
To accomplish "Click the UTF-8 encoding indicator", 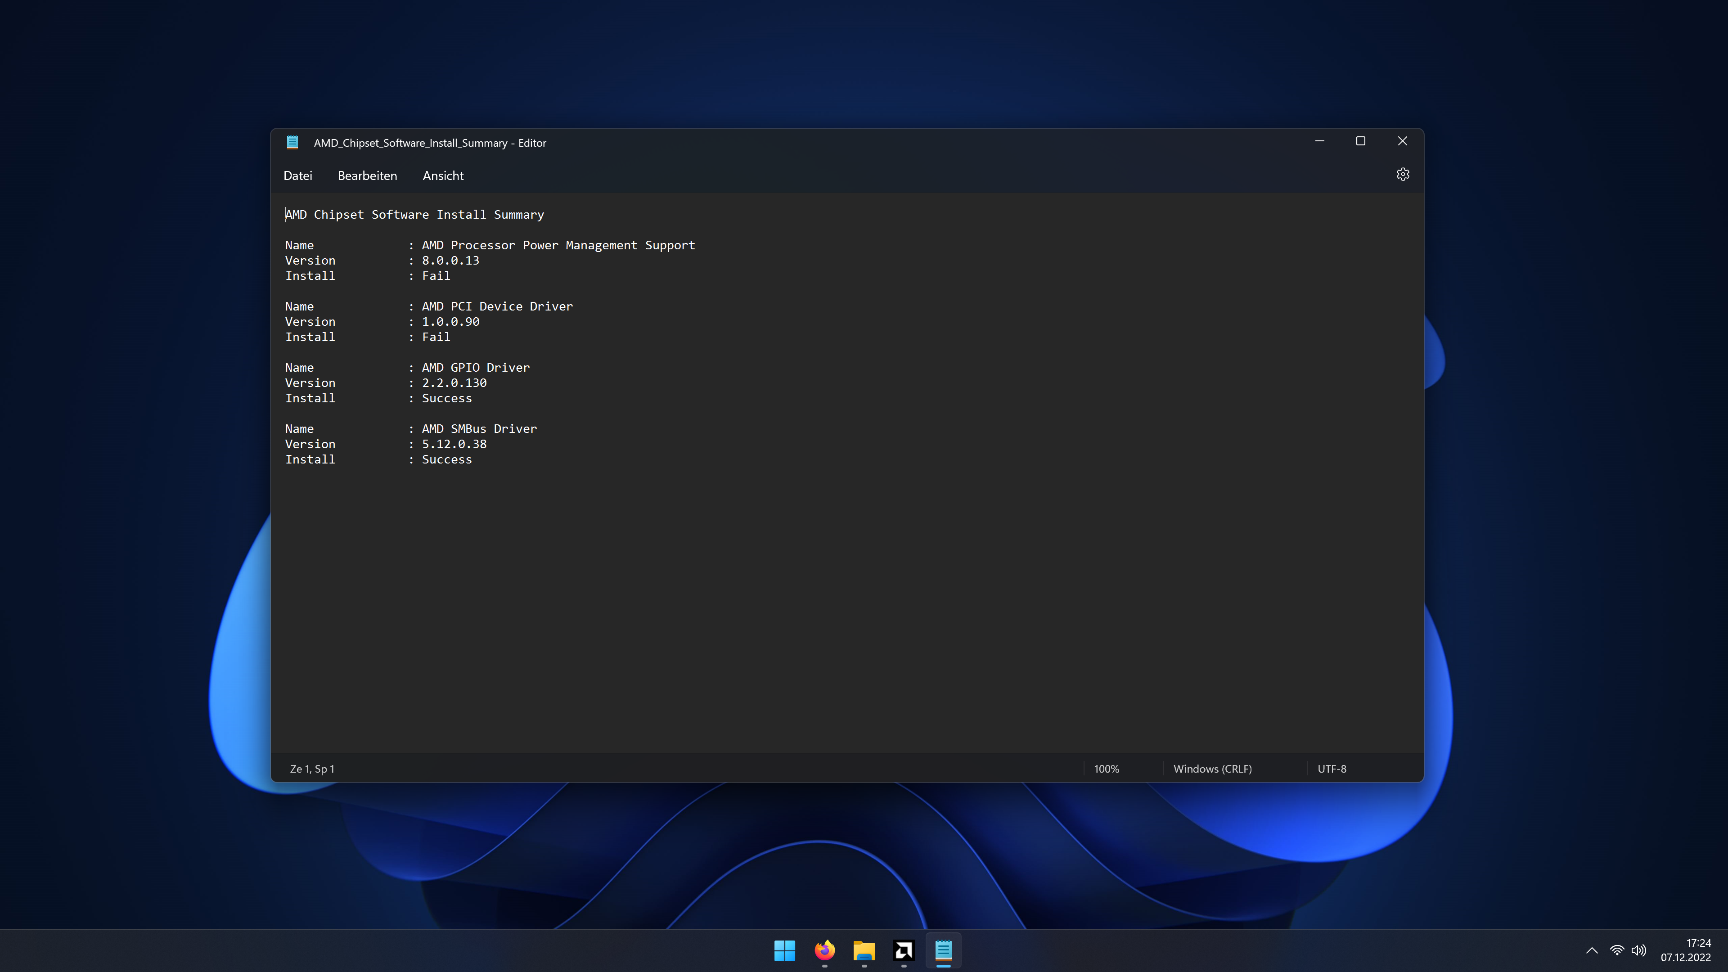I will tap(1332, 769).
